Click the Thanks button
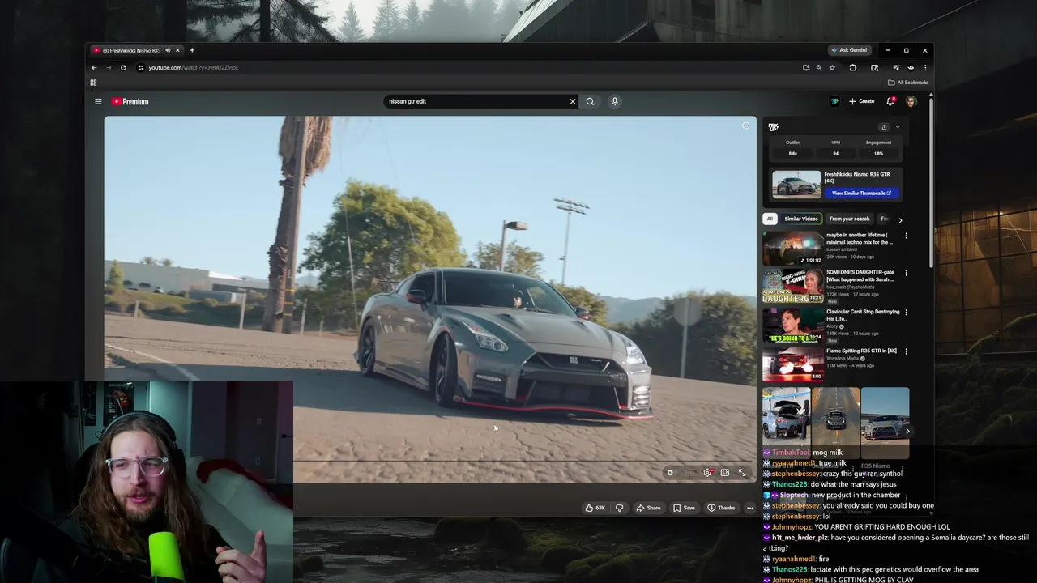The height and width of the screenshot is (583, 1037). [x=721, y=508]
